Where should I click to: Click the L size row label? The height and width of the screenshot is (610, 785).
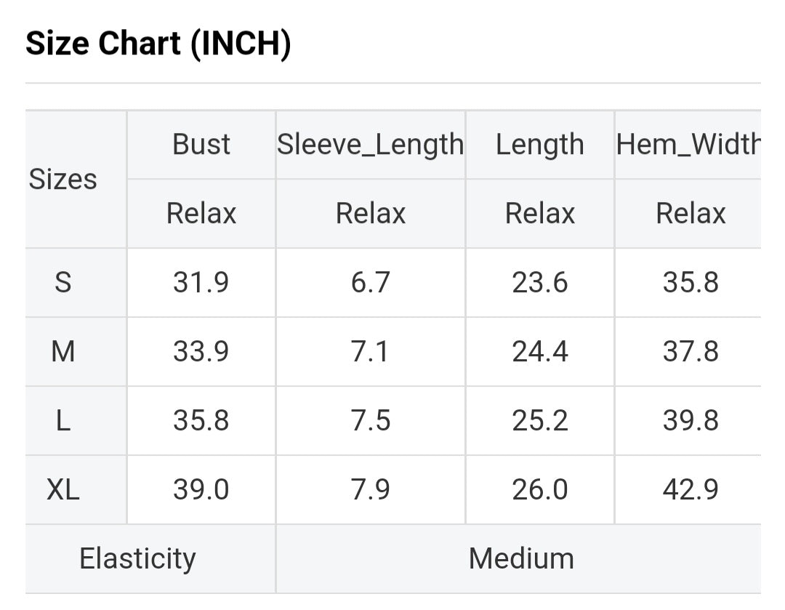pos(63,421)
